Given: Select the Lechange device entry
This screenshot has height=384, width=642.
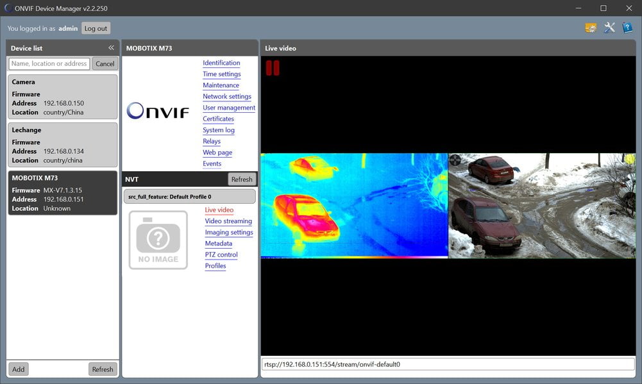Looking at the screenshot, I should (63, 145).
